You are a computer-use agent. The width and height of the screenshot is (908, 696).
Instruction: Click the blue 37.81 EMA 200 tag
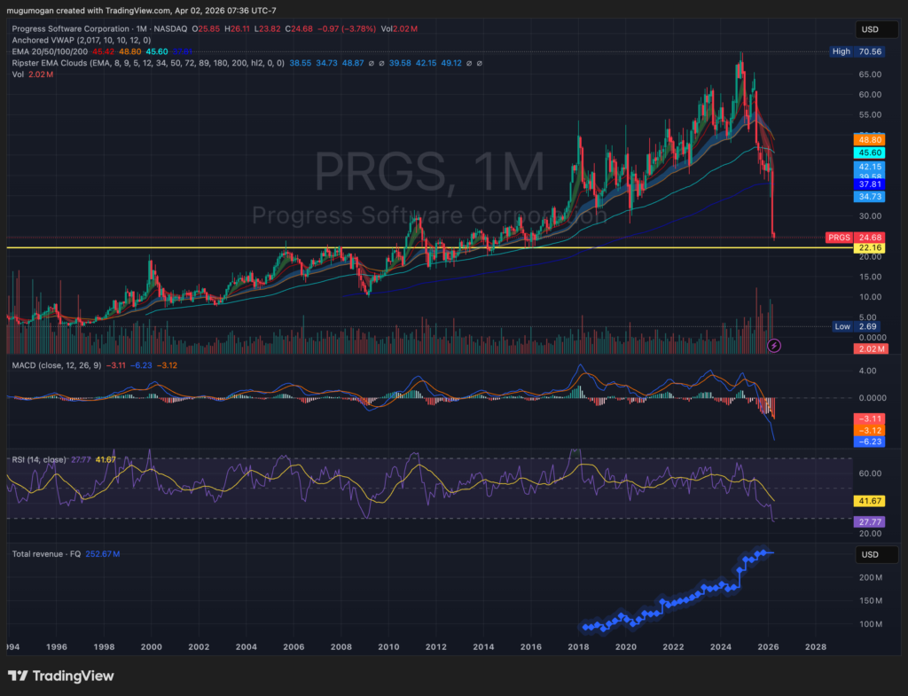click(868, 184)
